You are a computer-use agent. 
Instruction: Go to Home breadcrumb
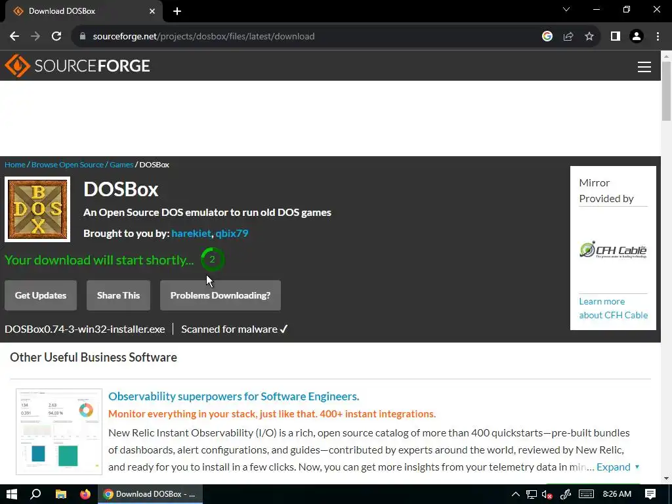15,165
